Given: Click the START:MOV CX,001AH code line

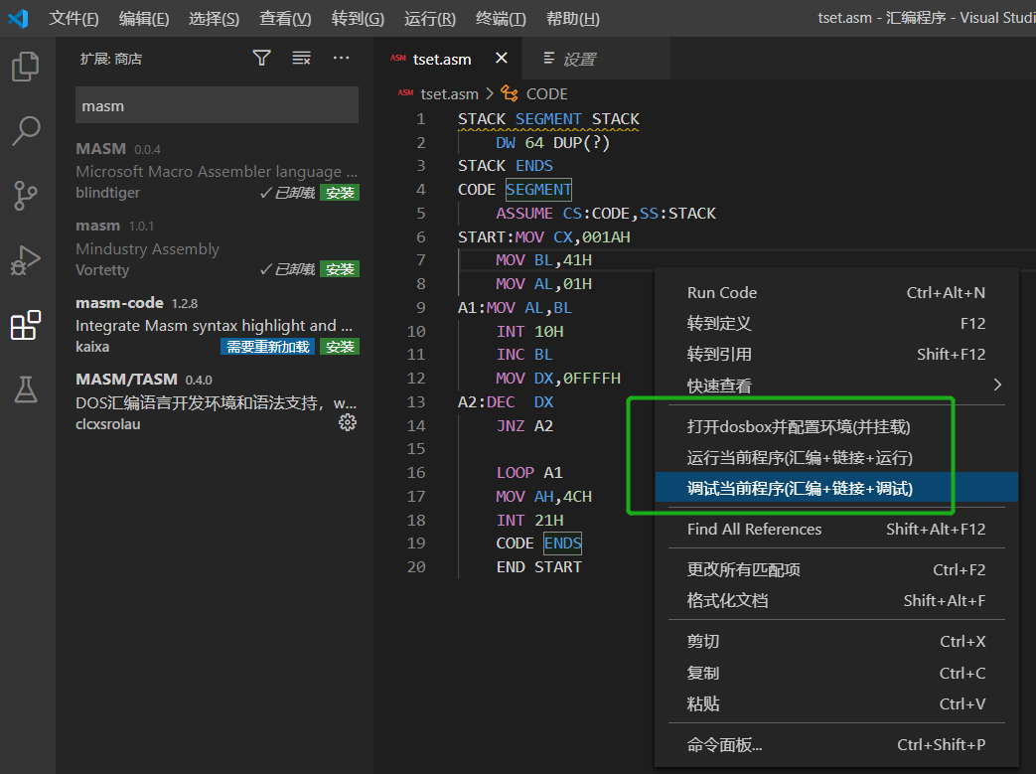Looking at the screenshot, I should pos(543,236).
